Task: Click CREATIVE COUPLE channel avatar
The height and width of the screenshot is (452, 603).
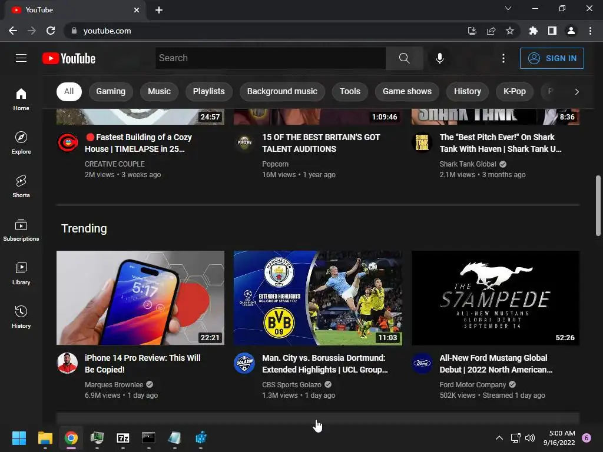Action: (x=67, y=142)
